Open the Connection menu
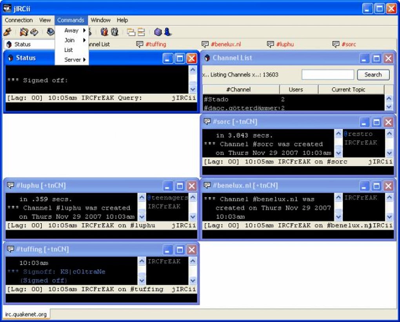 coord(18,20)
